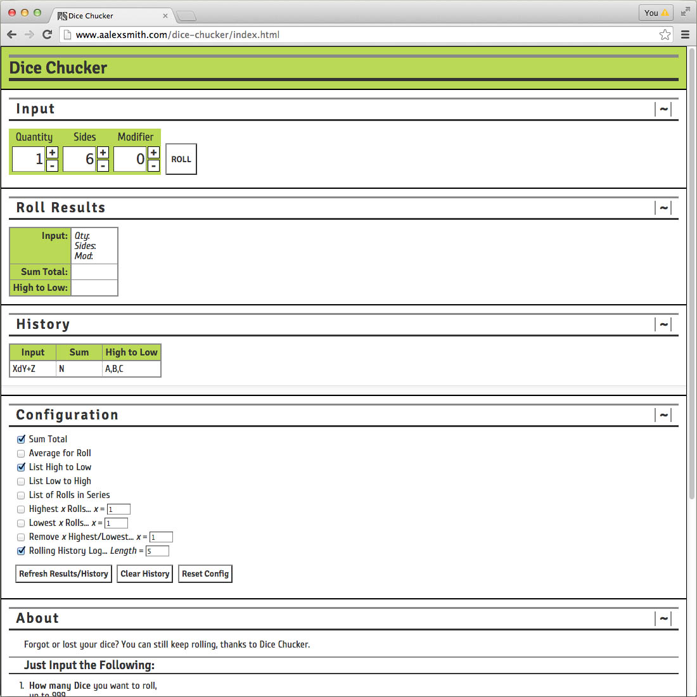
Task: Reload the page with refresh icon
Action: pyautogui.click(x=47, y=35)
